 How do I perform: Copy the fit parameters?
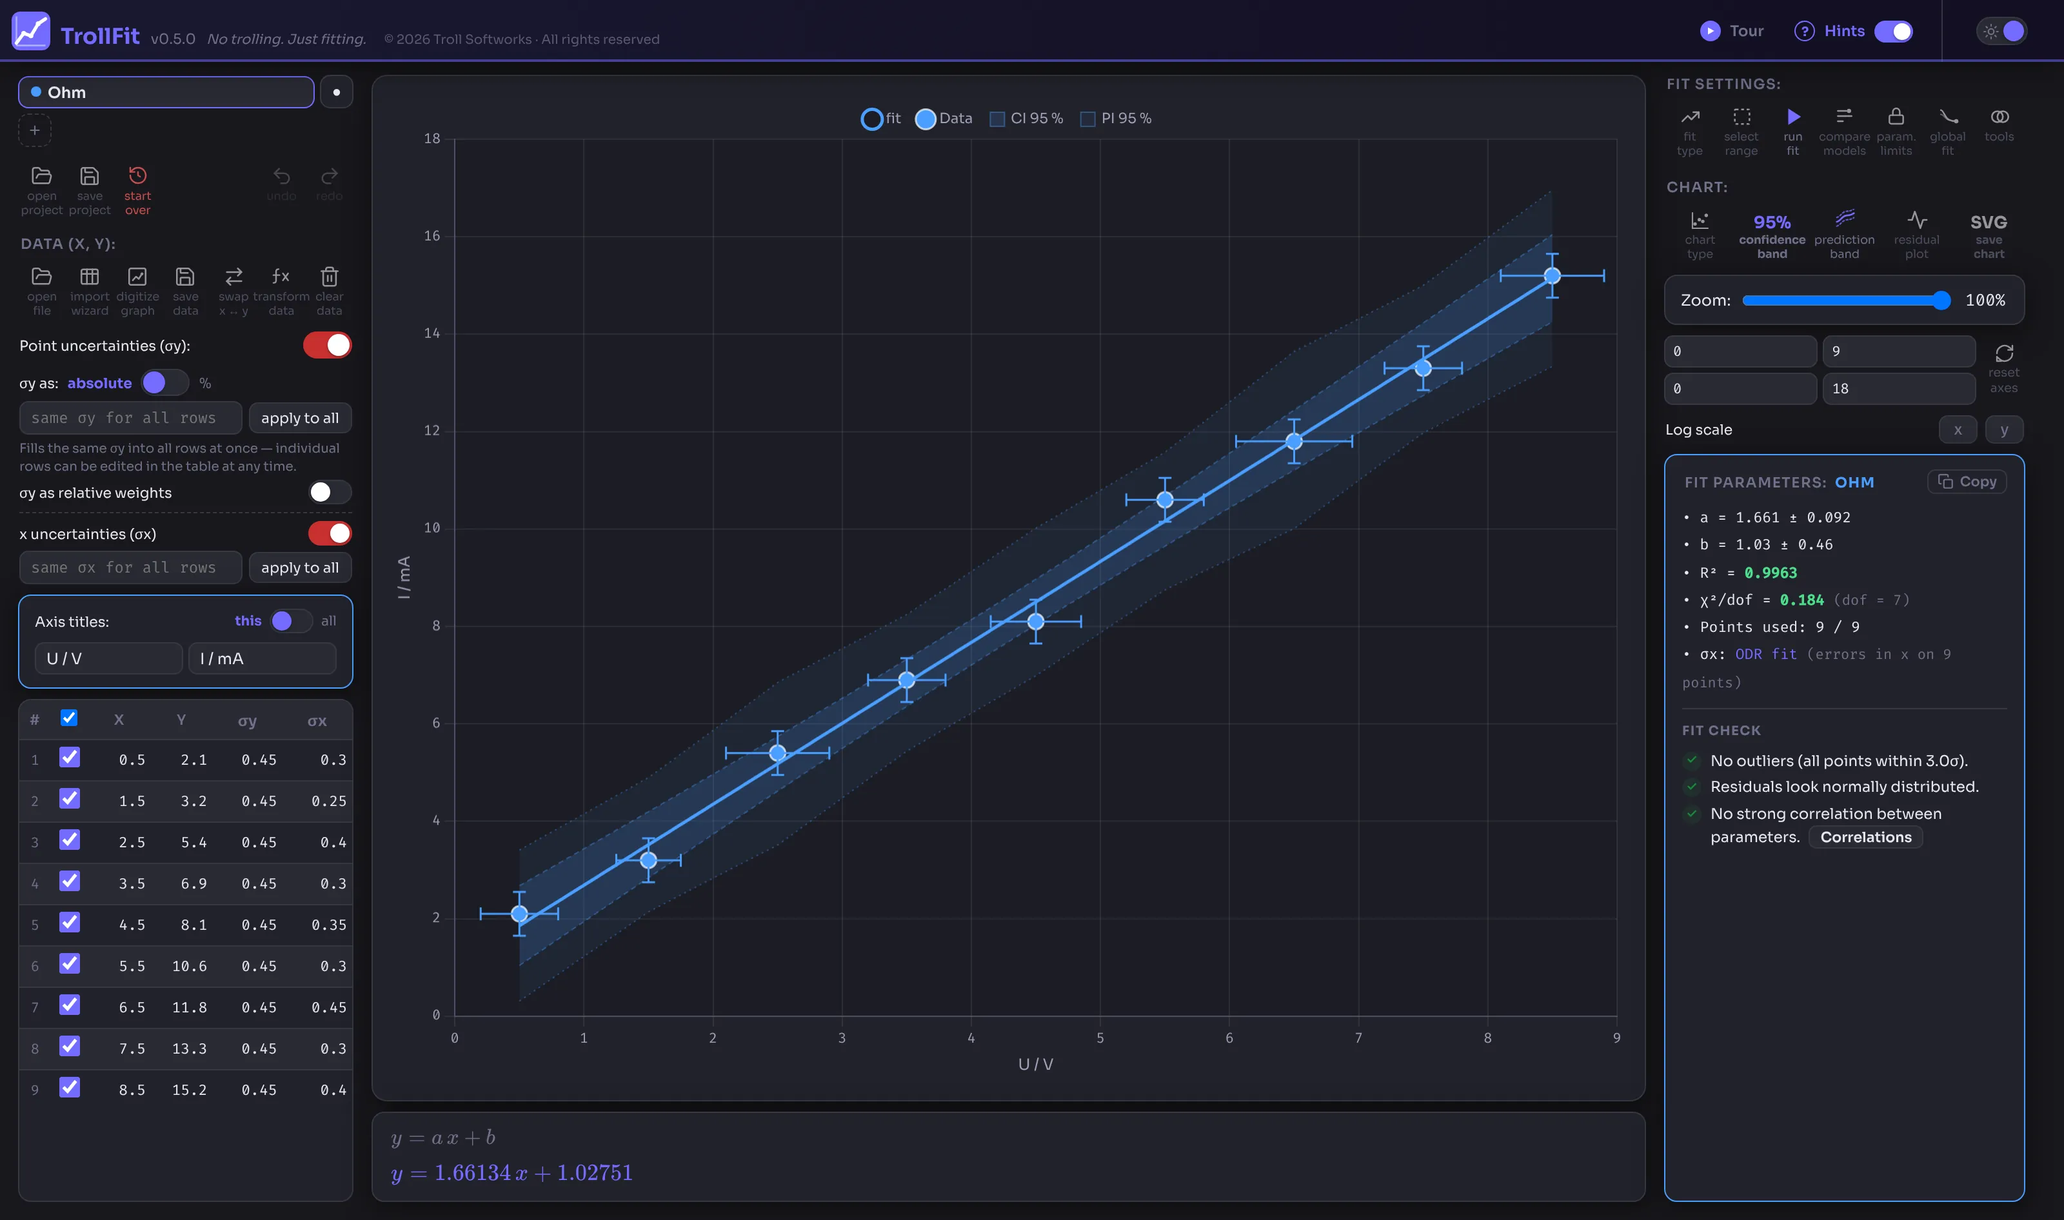pos(1967,482)
